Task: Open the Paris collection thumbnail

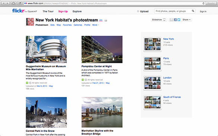Action: 152,64
